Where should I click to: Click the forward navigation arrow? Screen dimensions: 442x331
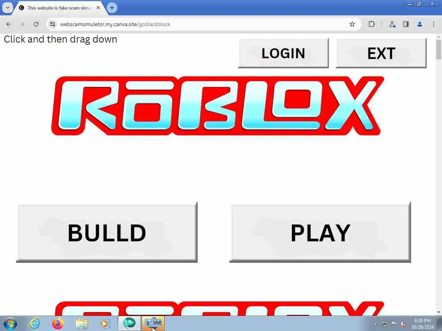(x=22, y=24)
